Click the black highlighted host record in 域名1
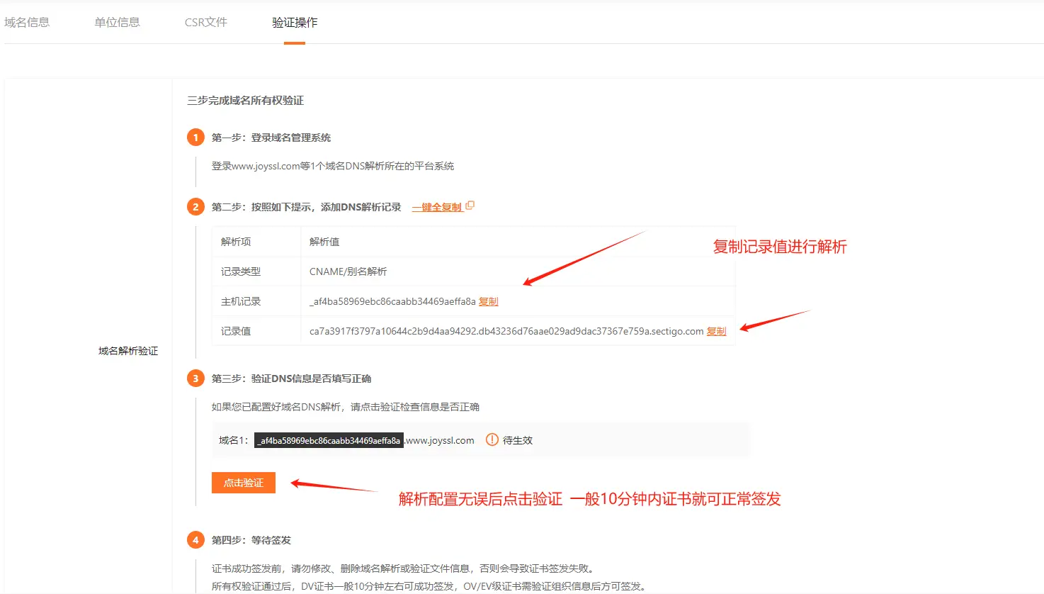The height and width of the screenshot is (594, 1044). 329,440
